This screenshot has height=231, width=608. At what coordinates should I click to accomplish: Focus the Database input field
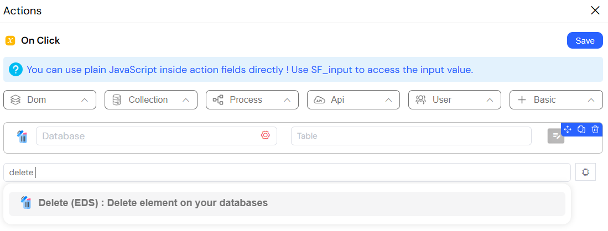(157, 136)
